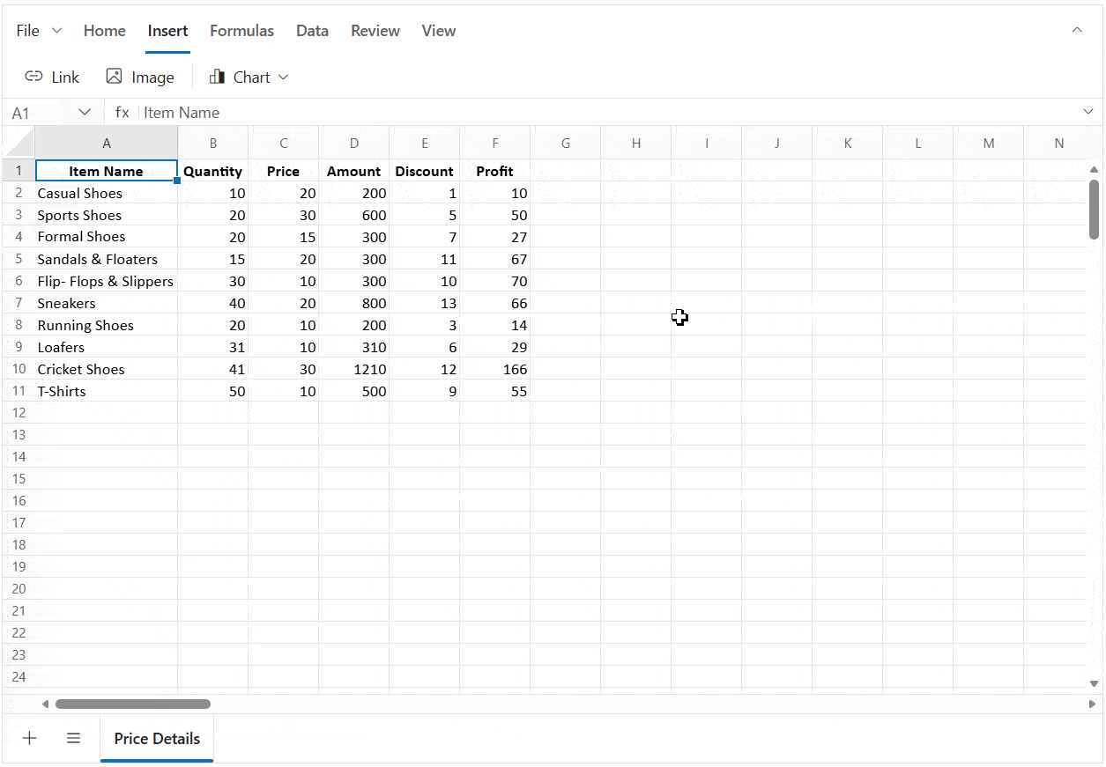Add a new sheet with the plus icon
Screen dimensions: 1106x767
(x=29, y=738)
